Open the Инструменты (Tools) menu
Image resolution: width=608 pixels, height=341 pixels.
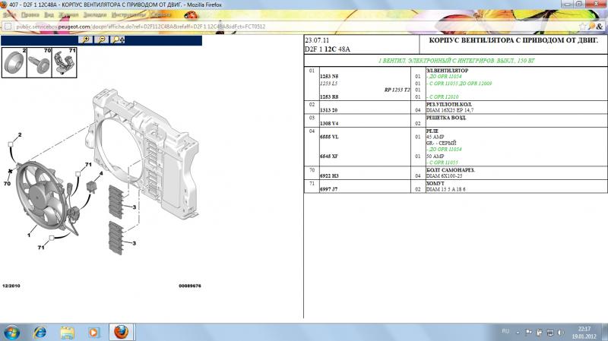click(x=128, y=14)
